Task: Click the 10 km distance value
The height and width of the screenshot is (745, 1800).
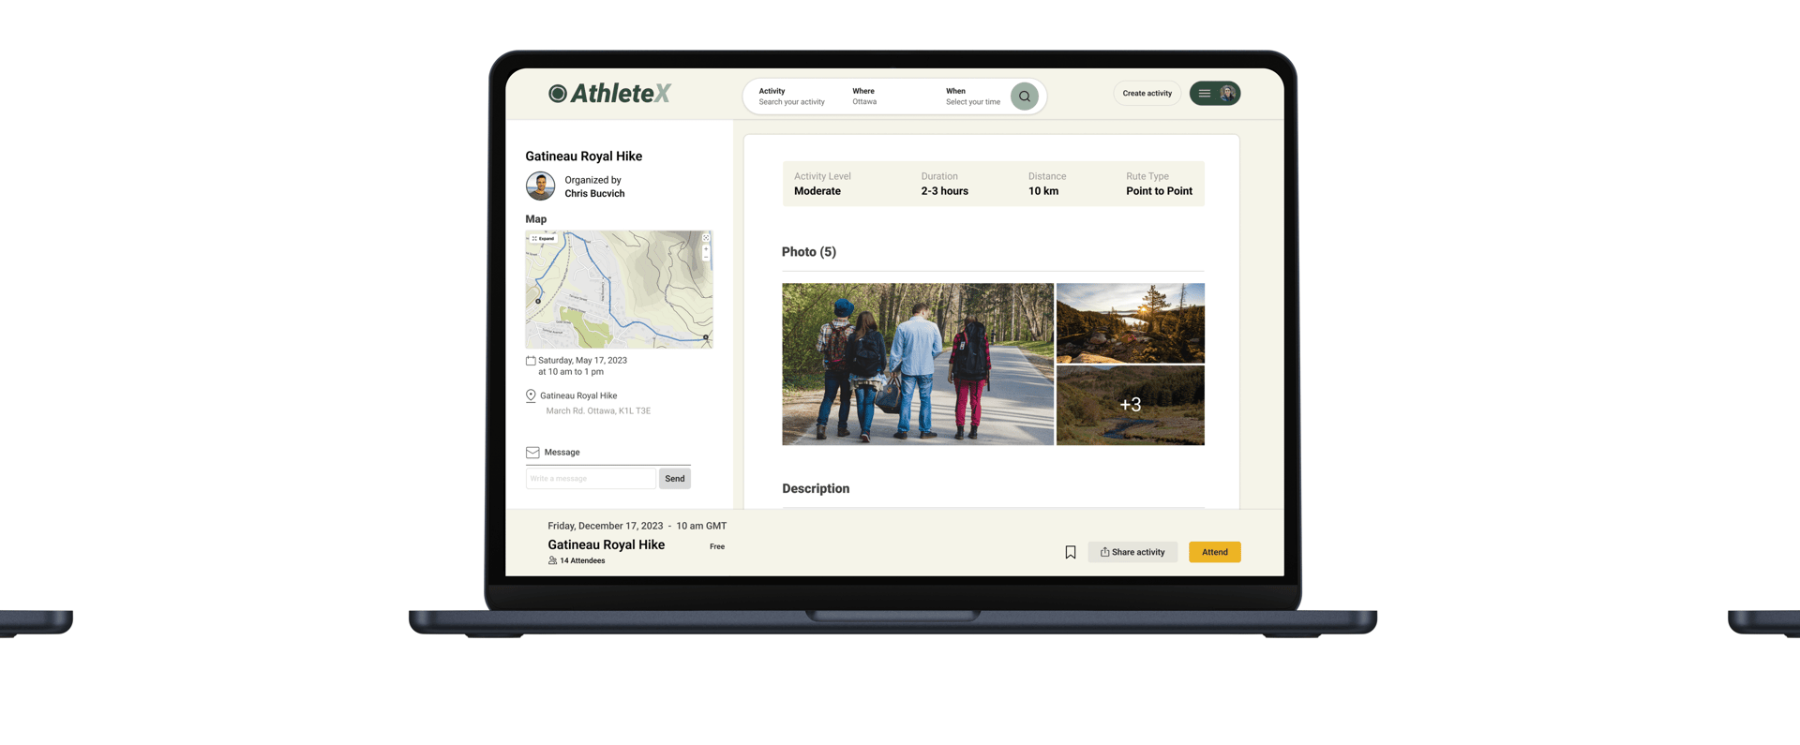Action: 1043,191
